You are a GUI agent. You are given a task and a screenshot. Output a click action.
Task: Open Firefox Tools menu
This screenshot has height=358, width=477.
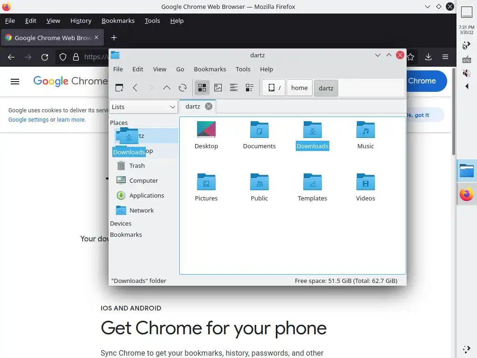pyautogui.click(x=152, y=21)
